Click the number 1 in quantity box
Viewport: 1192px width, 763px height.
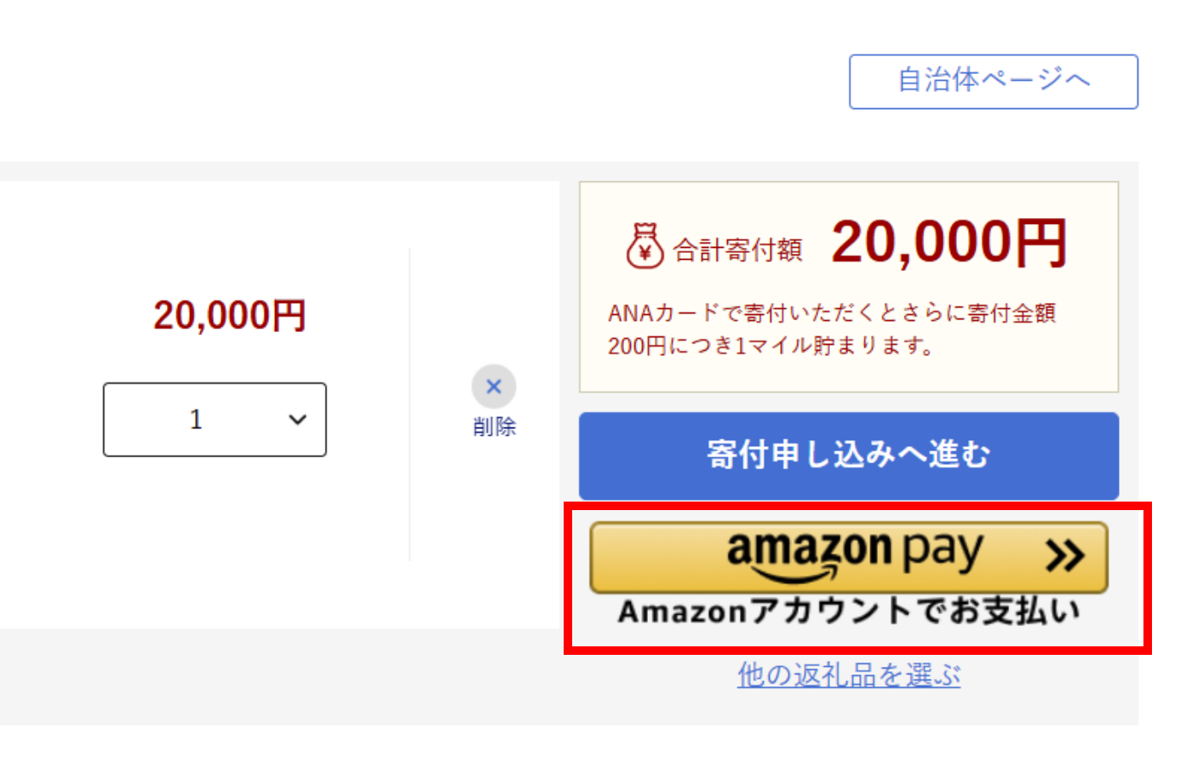tap(197, 420)
